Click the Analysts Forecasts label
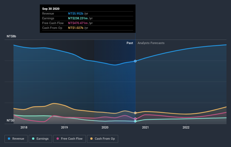The width and height of the screenshot is (231, 147). coord(151,43)
